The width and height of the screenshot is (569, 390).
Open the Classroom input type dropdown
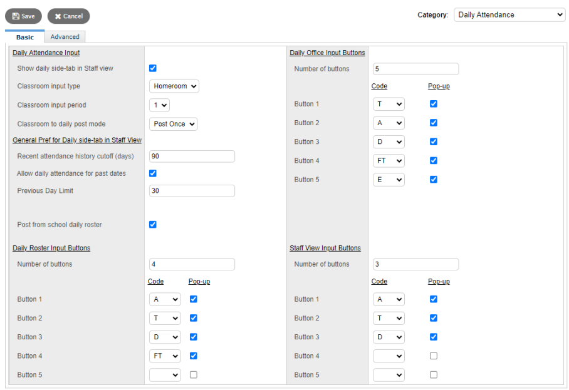tap(174, 86)
